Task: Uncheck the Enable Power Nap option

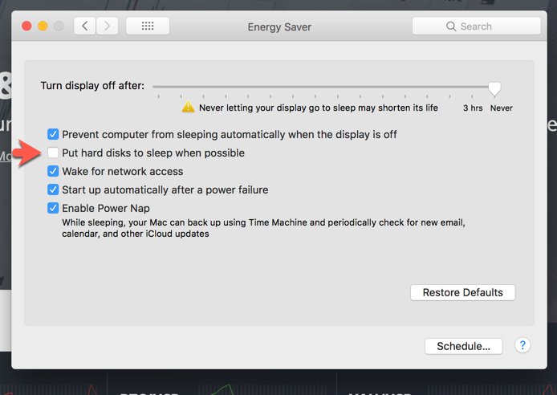Action: pyautogui.click(x=53, y=208)
